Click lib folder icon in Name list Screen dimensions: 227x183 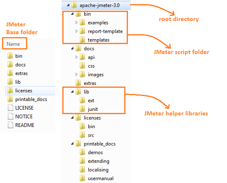[x=10, y=82]
